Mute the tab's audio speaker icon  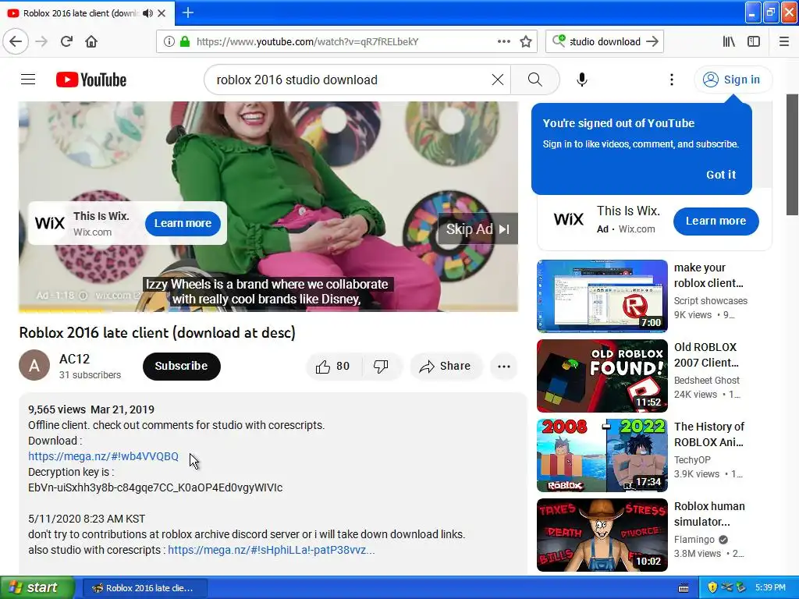pyautogui.click(x=147, y=13)
